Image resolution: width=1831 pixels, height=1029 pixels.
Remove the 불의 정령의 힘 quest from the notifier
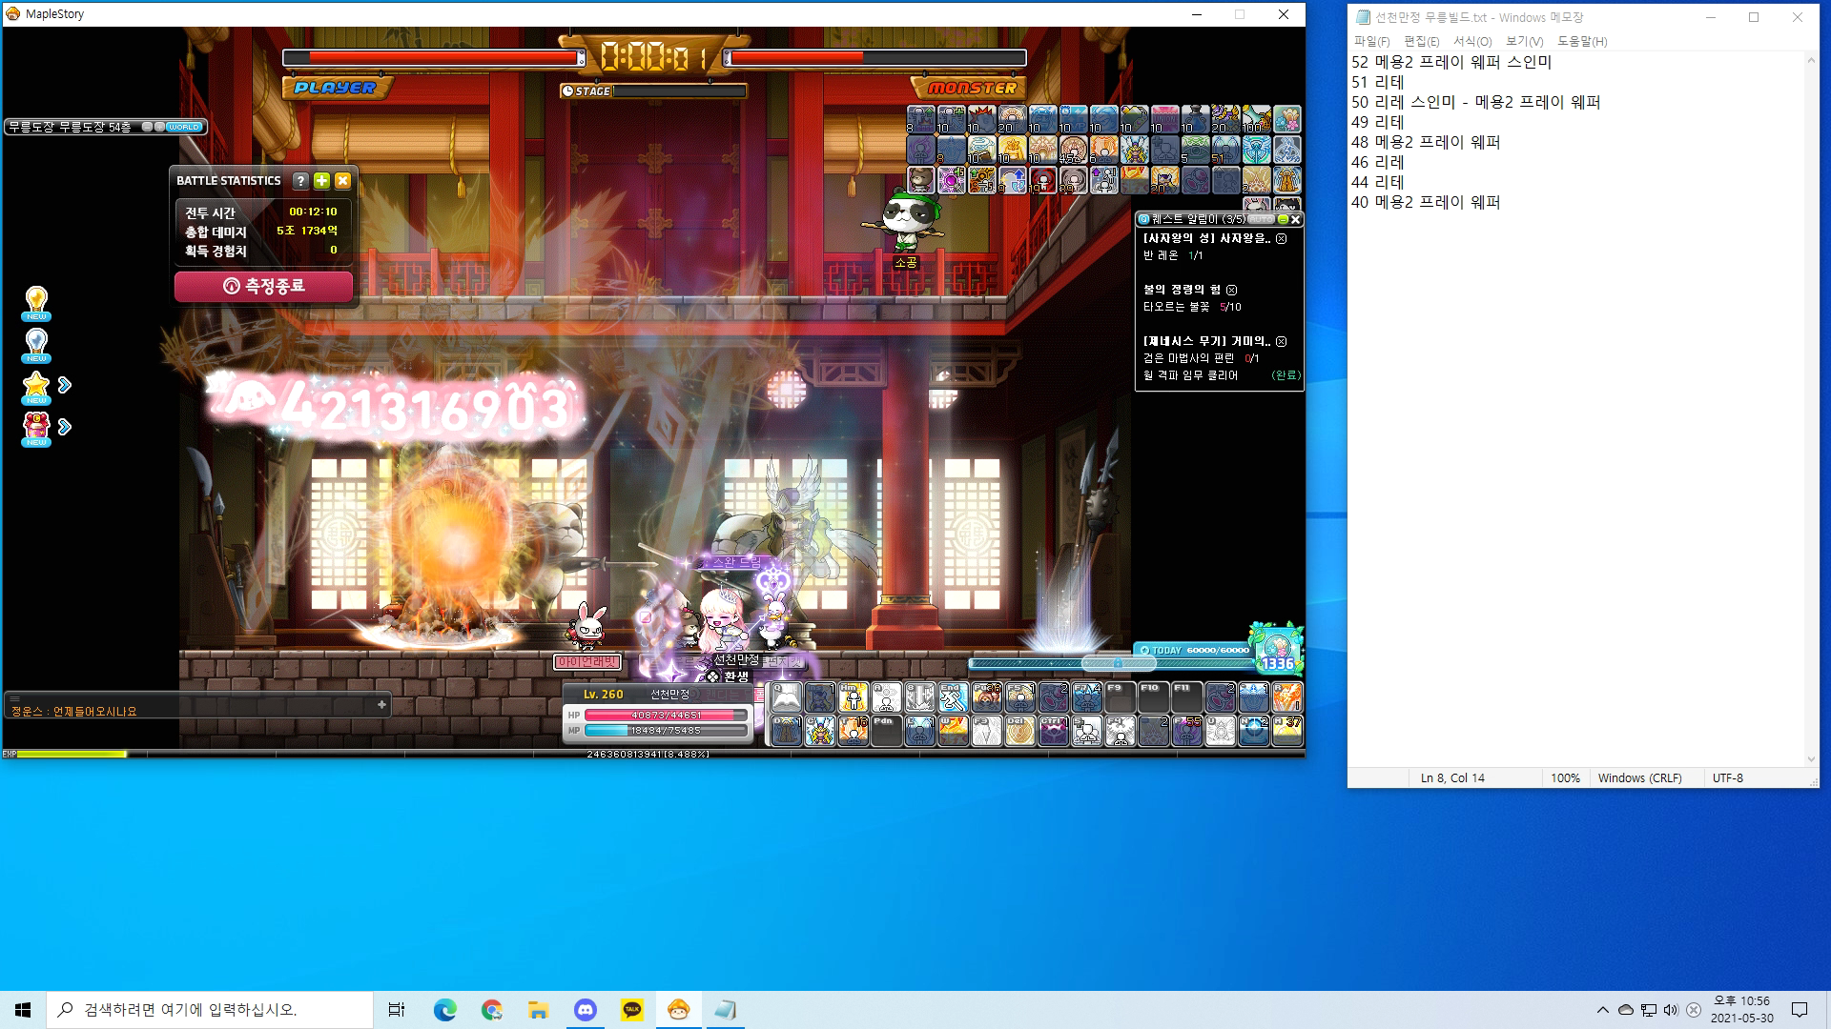point(1231,290)
